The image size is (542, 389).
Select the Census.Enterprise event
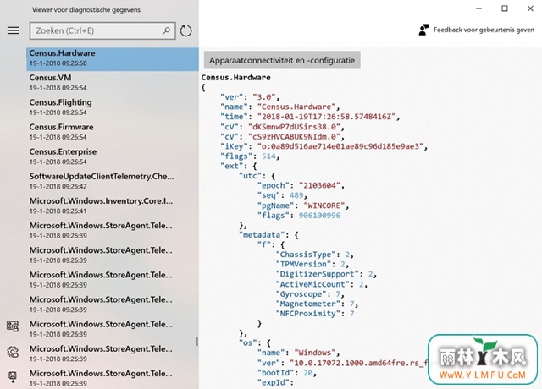113,156
